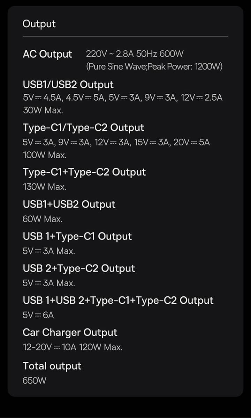Click the 5V 6A value
The image size is (251, 418).
pyautogui.click(x=38, y=315)
